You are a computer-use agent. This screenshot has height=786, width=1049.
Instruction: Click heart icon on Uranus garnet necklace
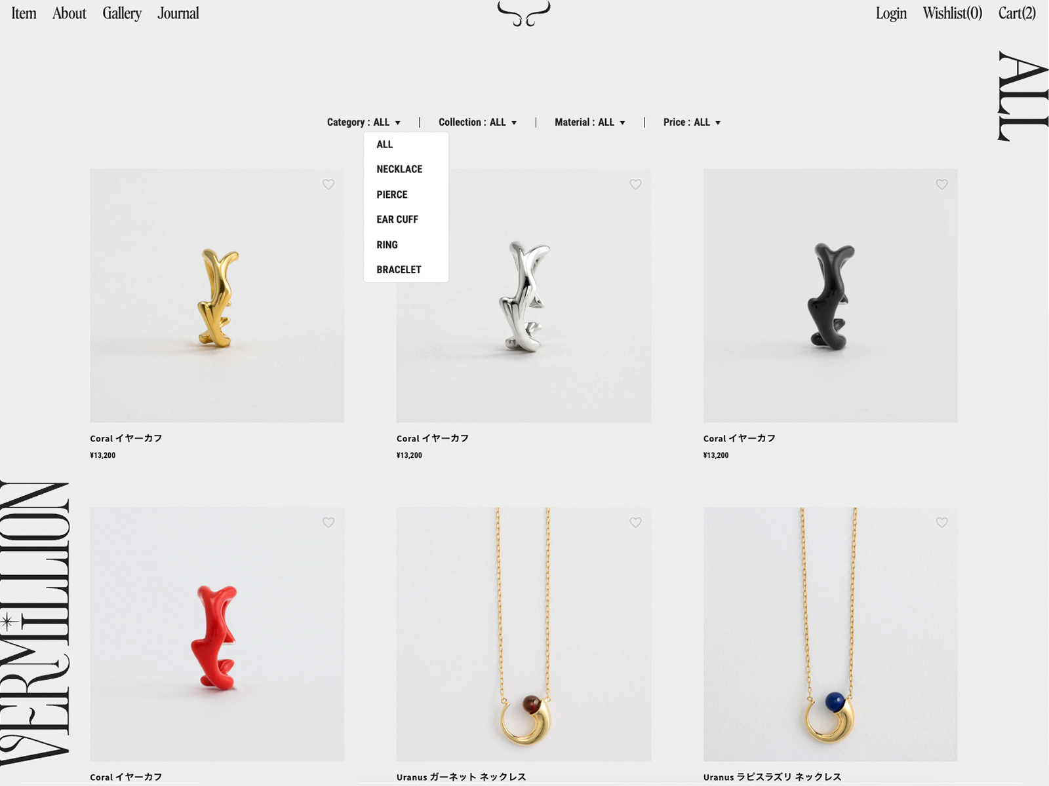coord(635,523)
